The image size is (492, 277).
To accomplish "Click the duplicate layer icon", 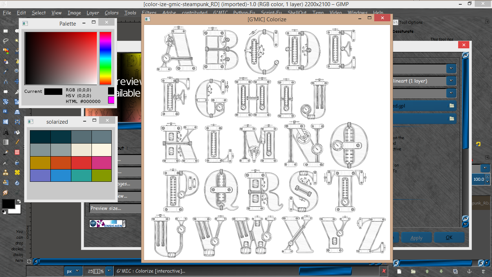I will [x=455, y=271].
